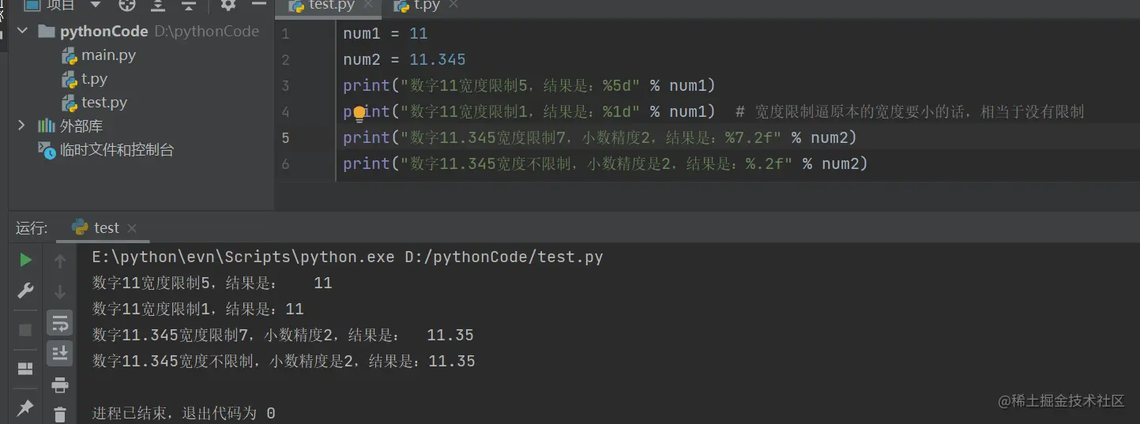Click output line '数字11.345宽度不限制' in console
The image size is (1140, 424).
pyautogui.click(x=284, y=362)
